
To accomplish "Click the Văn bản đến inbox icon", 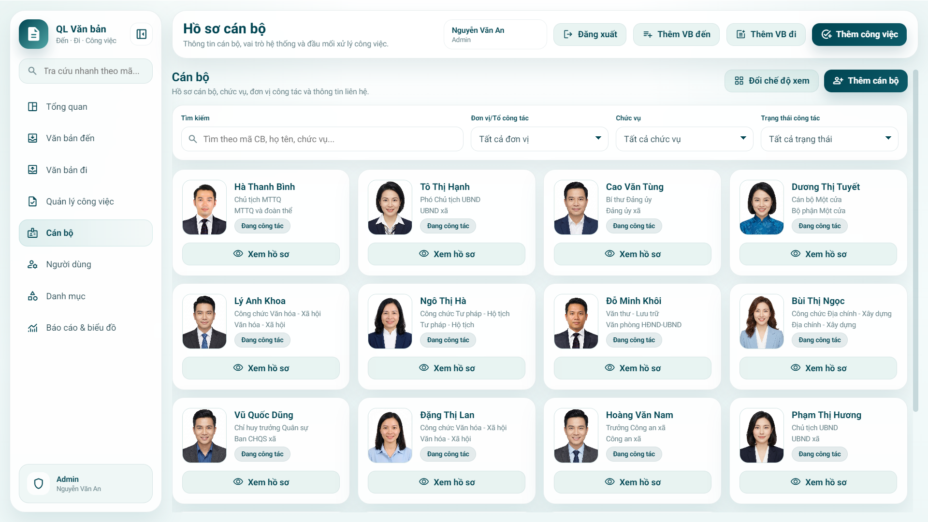I will 32,138.
